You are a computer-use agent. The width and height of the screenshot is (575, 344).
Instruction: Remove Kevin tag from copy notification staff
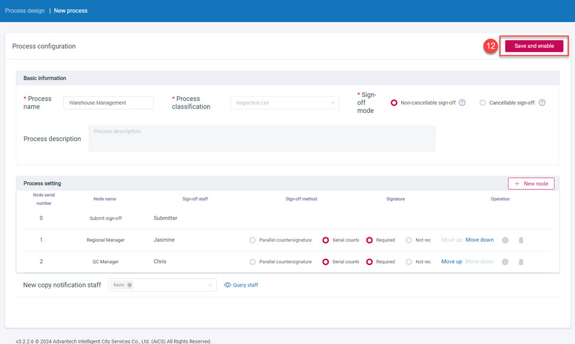tap(130, 285)
